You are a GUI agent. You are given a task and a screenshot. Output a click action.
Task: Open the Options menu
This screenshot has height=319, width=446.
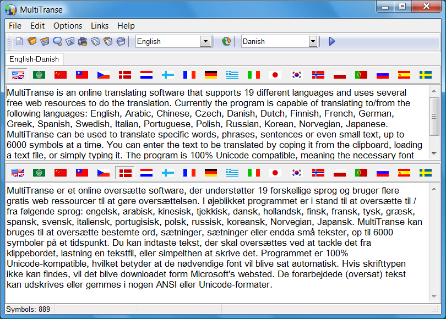pos(67,25)
